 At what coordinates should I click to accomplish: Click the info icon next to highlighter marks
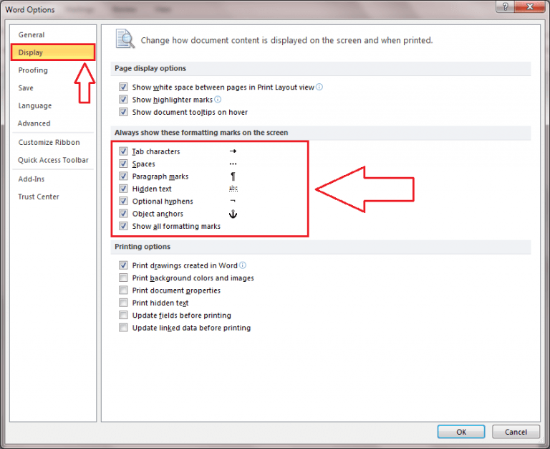pos(218,100)
